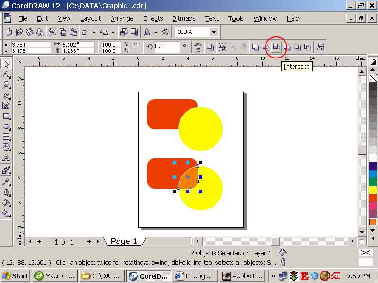The image size is (378, 283).
Task: Click the Cut scissors icon
Action: (x=52, y=32)
